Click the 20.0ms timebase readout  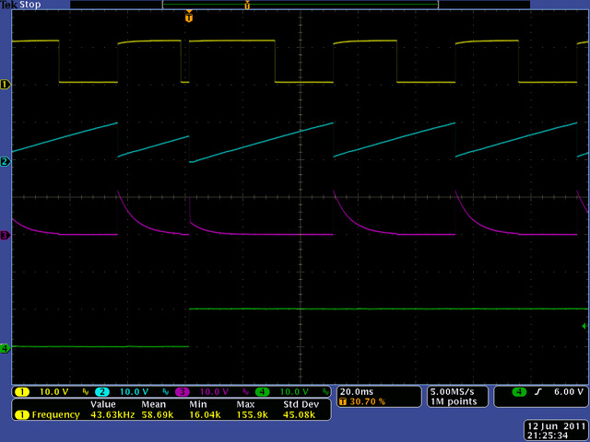[x=357, y=392]
